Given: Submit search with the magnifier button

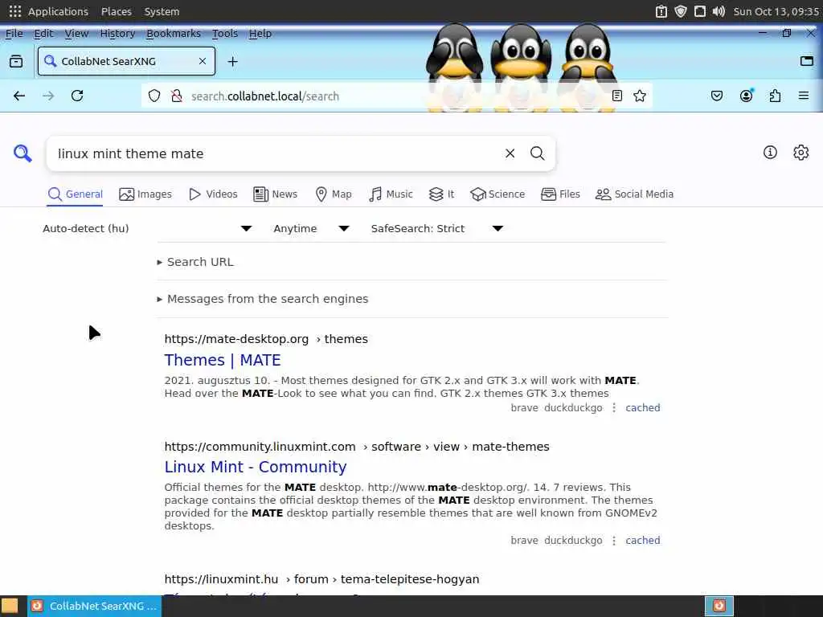Looking at the screenshot, I should point(538,153).
